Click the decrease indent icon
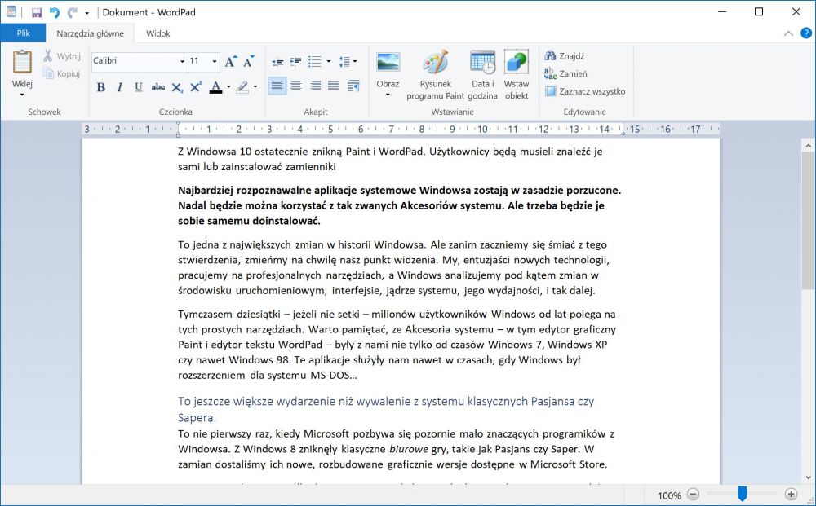816x506 pixels. pyautogui.click(x=277, y=62)
